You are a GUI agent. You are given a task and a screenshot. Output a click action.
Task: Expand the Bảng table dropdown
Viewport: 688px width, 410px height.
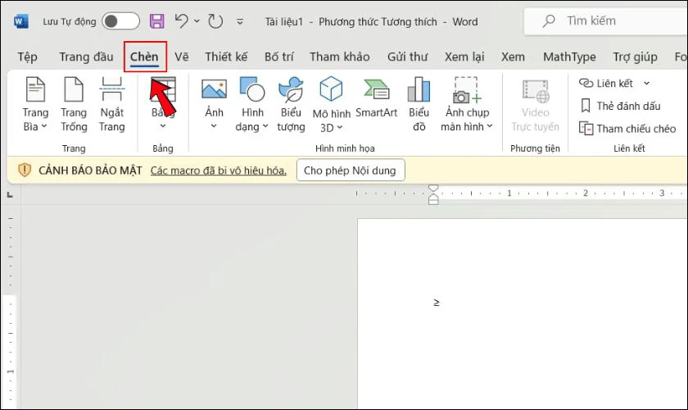click(x=163, y=126)
